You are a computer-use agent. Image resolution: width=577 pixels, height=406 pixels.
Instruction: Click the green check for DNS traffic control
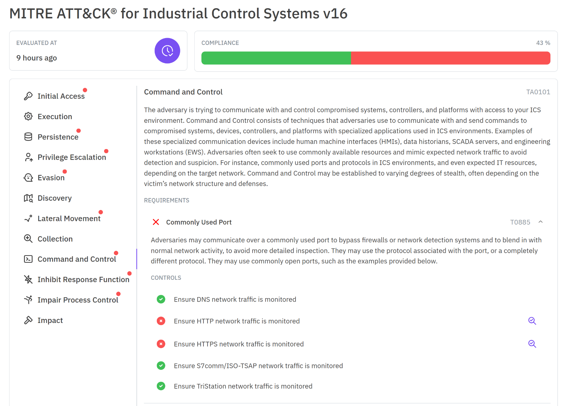[161, 299]
